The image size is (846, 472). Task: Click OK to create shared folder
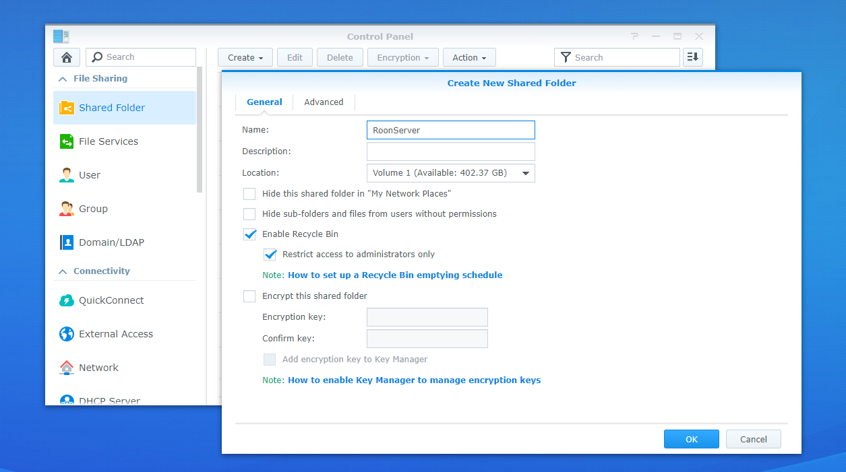pyautogui.click(x=691, y=439)
